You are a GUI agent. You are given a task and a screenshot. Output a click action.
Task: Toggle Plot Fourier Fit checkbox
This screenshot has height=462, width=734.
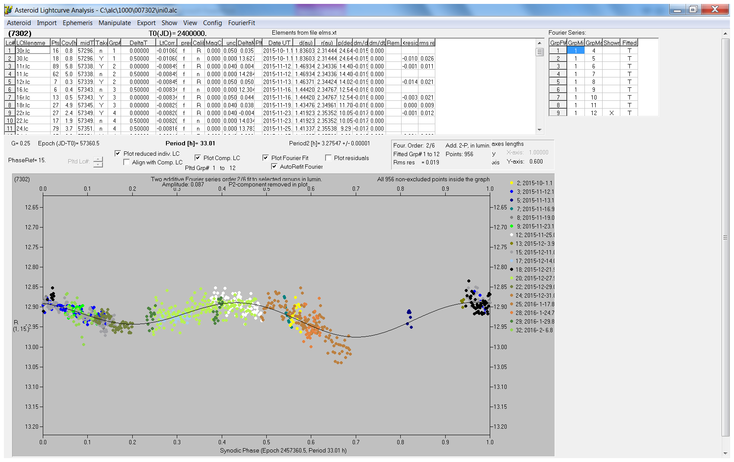pyautogui.click(x=265, y=158)
